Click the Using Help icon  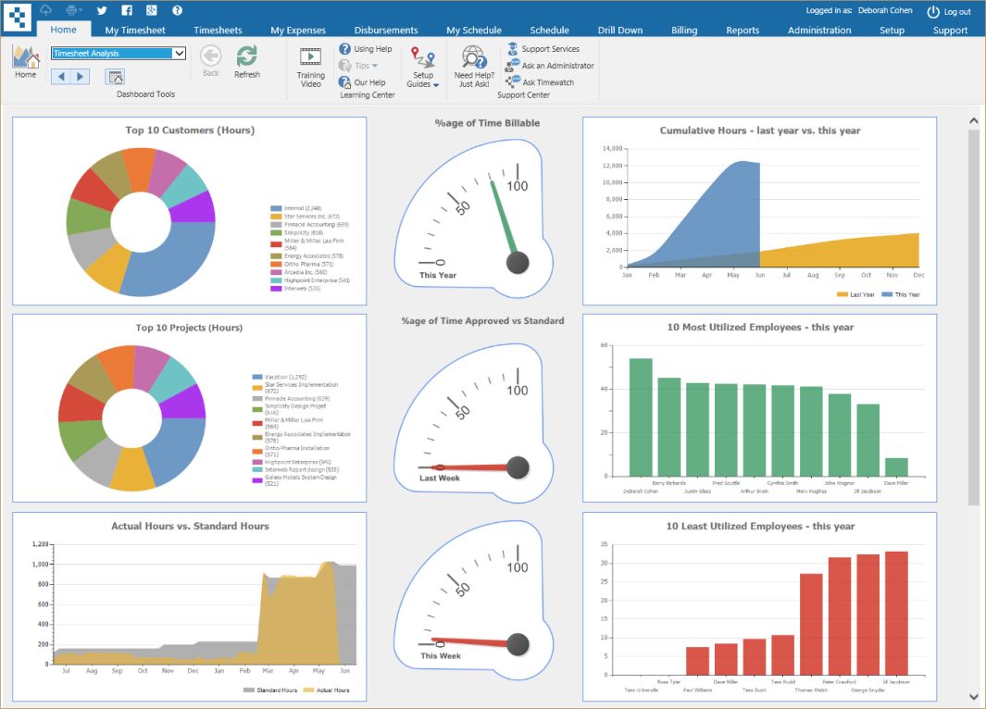coord(344,48)
